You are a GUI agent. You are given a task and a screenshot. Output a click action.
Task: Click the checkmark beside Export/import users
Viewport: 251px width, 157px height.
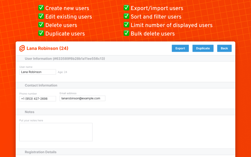pos(126,8)
